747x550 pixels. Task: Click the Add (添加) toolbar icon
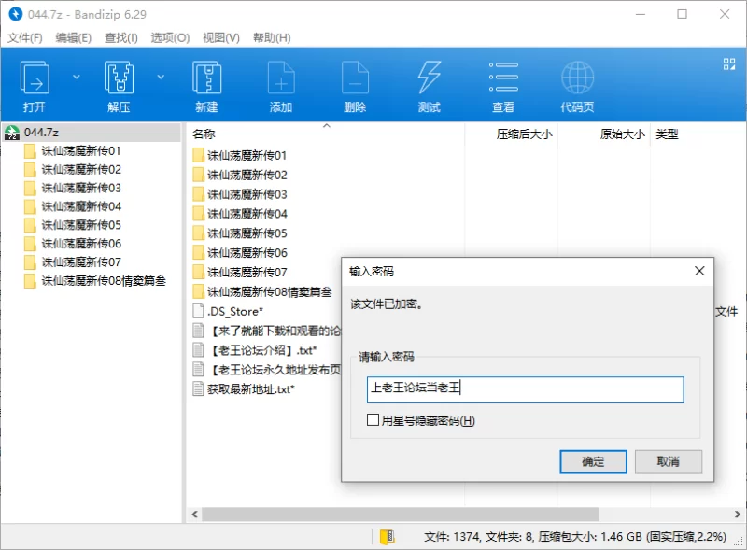pyautogui.click(x=281, y=78)
